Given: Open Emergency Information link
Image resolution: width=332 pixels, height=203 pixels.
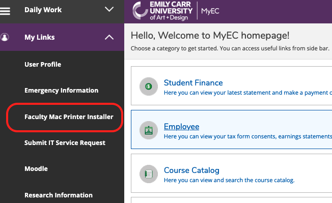Looking at the screenshot, I should coord(62,91).
